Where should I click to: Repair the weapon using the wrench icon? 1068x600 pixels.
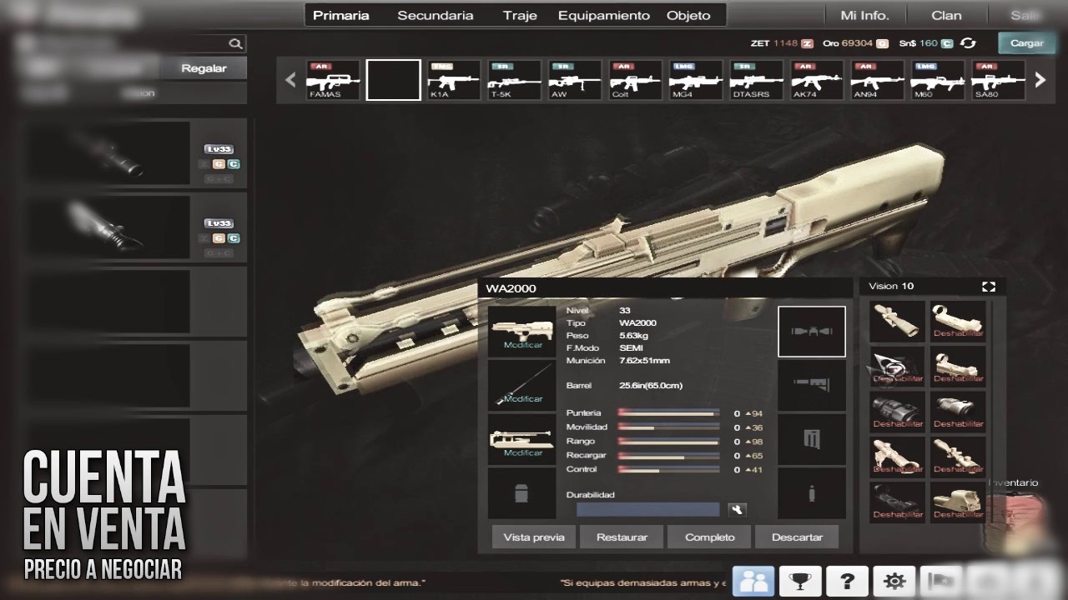(738, 509)
